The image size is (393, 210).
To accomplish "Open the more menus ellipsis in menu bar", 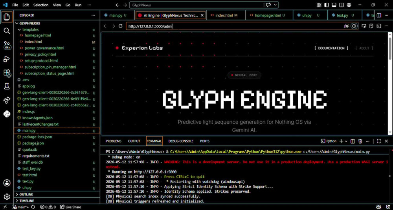I will click(89, 5).
